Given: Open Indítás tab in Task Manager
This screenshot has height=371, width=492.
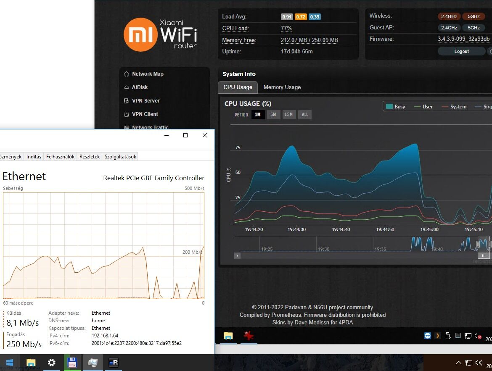Looking at the screenshot, I should pyautogui.click(x=34, y=156).
